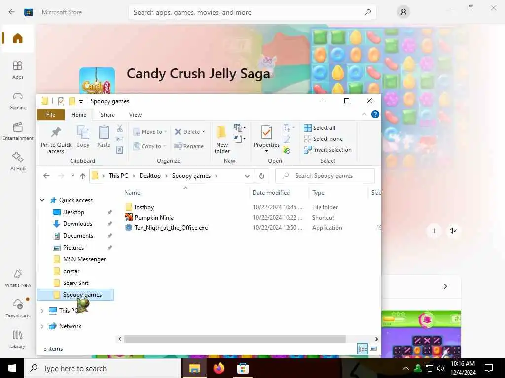Screen dimensions: 505x378
Task: Expand Network tree node
Action: [x=42, y=326]
